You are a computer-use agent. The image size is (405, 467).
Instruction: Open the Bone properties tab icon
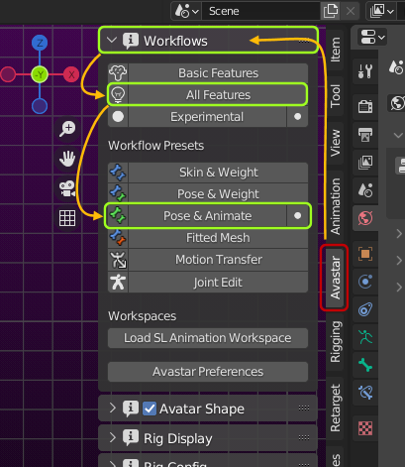pyautogui.click(x=365, y=365)
